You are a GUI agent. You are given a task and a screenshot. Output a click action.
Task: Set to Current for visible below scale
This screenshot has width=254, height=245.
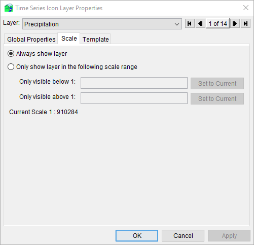(x=217, y=83)
